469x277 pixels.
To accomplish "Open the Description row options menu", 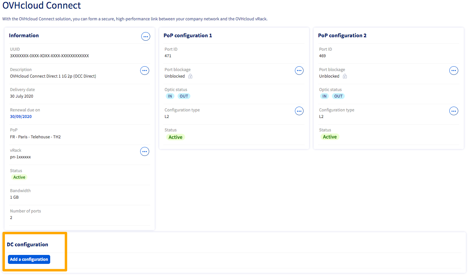I will pyautogui.click(x=145, y=70).
